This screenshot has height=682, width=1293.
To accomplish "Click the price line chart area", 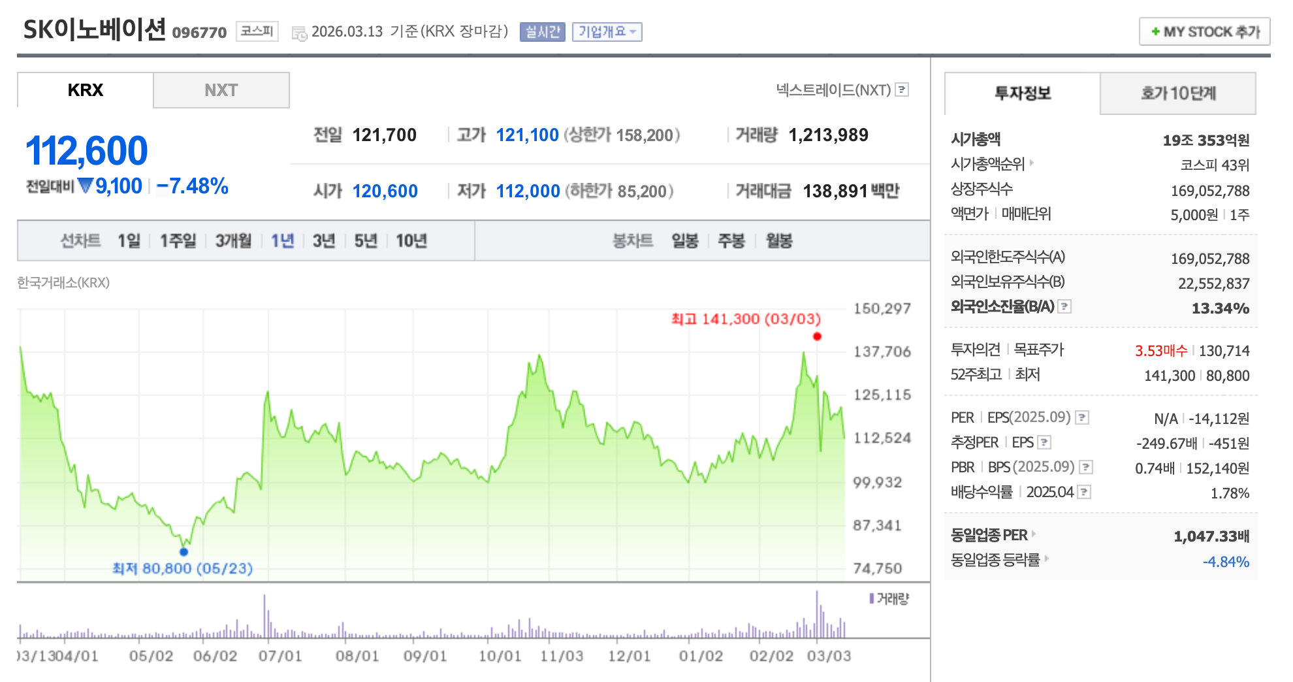I will click(432, 444).
